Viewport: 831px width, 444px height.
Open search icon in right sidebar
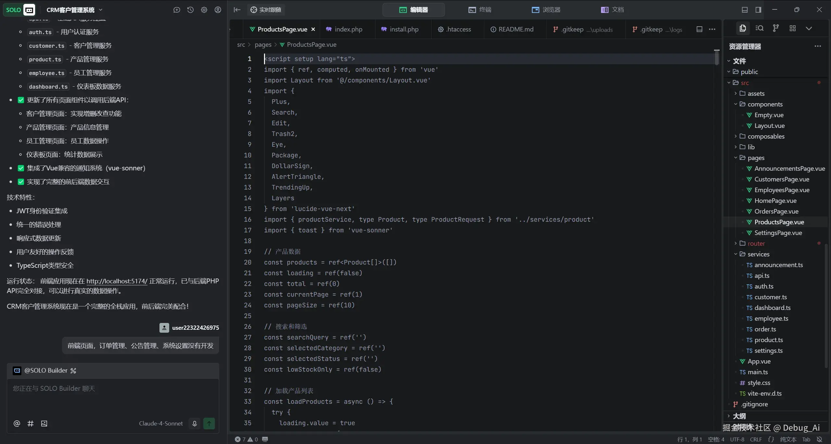(x=759, y=28)
